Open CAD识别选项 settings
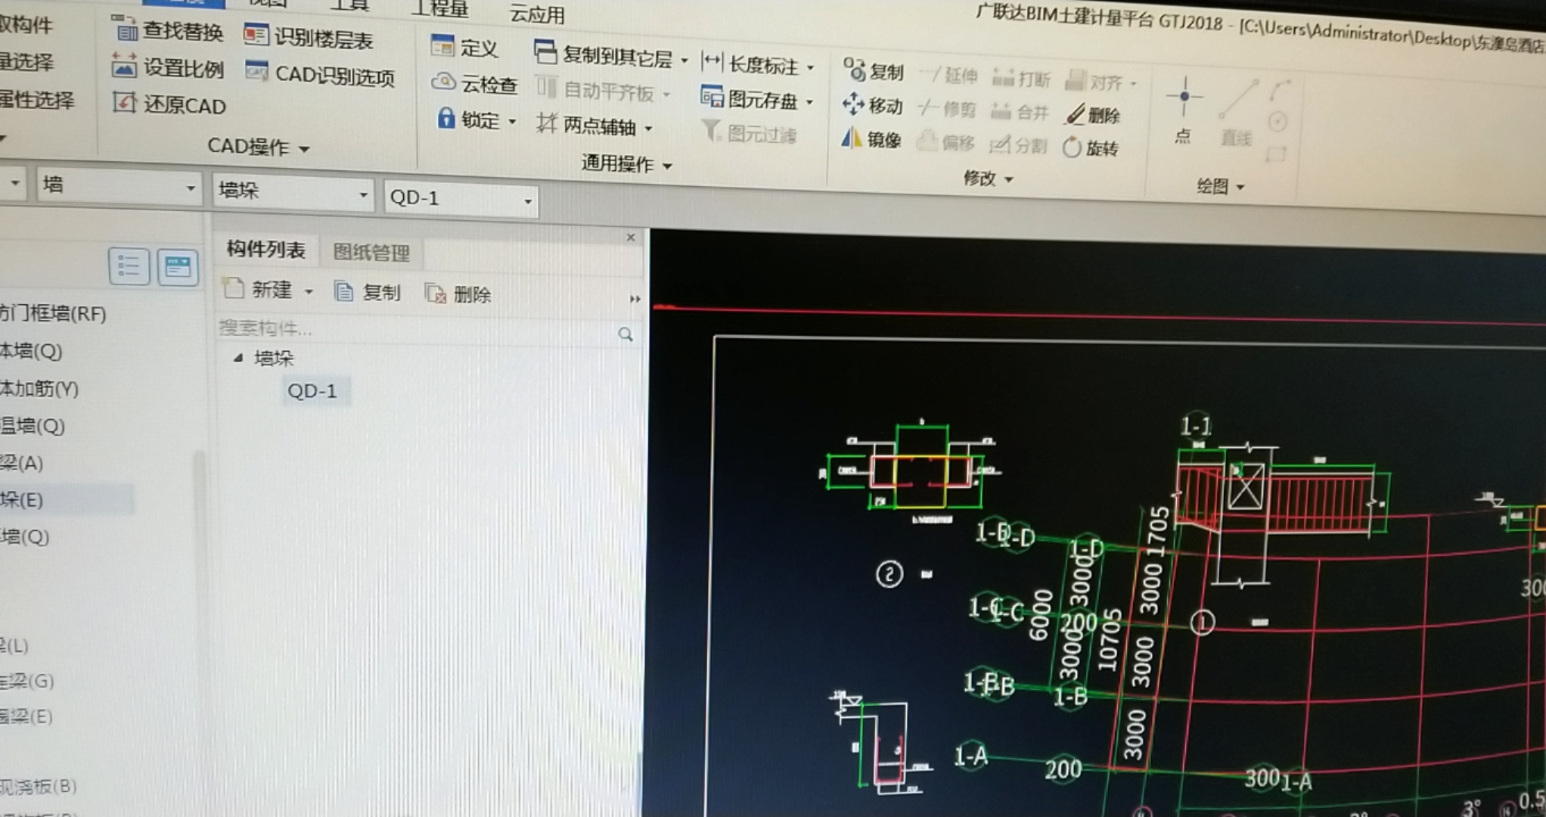The image size is (1546, 817). click(x=320, y=75)
